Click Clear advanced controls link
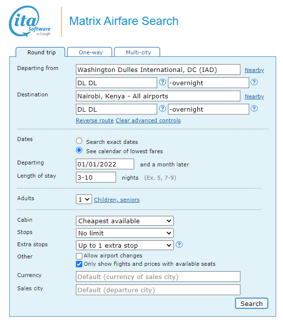The height and width of the screenshot is (326, 283). tap(148, 120)
